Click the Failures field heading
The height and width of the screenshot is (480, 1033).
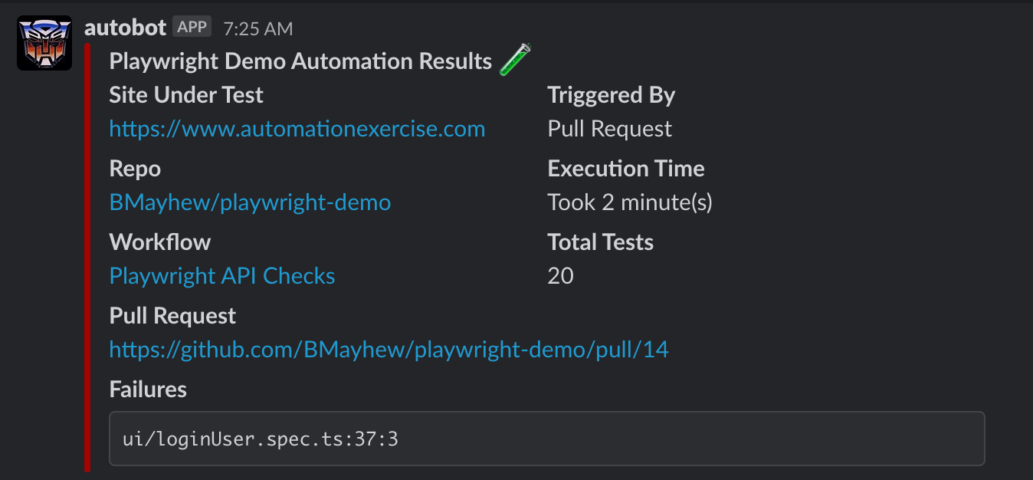(148, 390)
